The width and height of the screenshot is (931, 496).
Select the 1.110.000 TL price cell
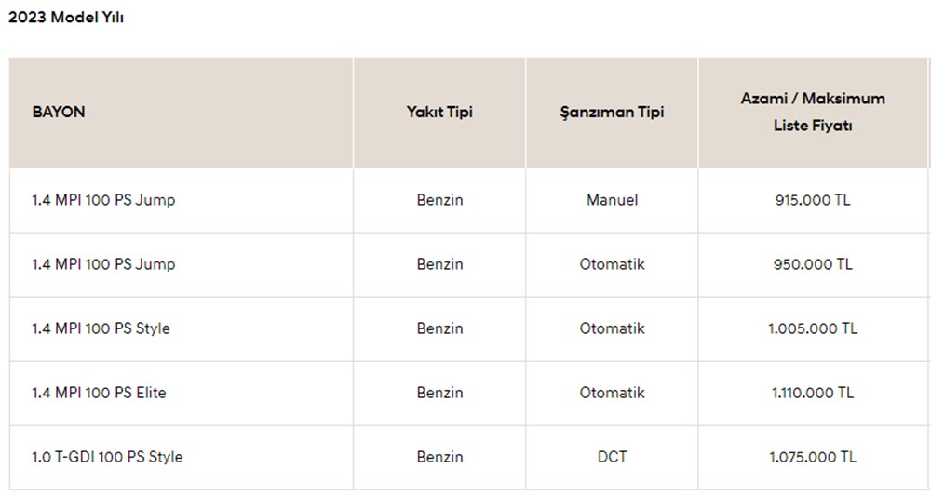click(x=813, y=393)
